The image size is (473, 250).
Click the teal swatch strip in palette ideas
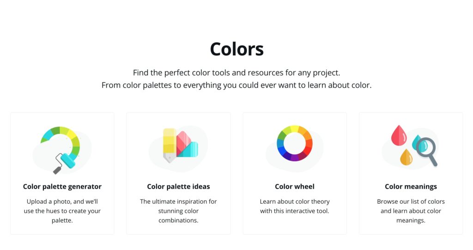[x=189, y=150]
